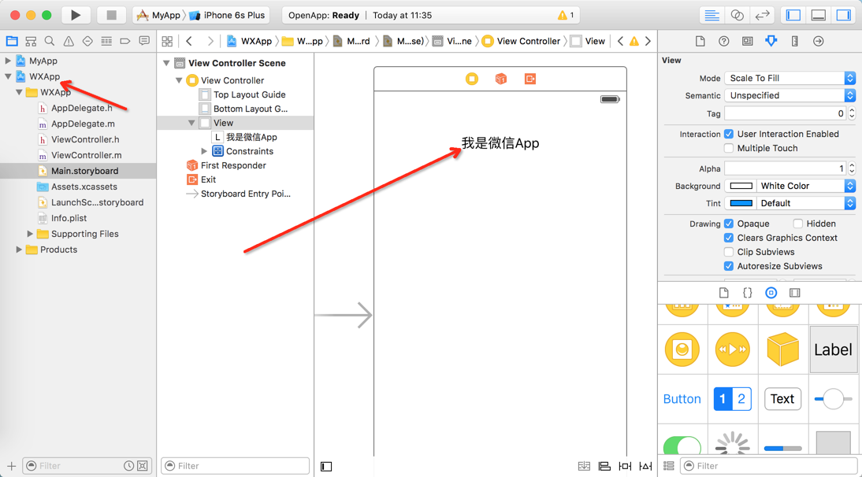Open the Stack embed tool

584,466
